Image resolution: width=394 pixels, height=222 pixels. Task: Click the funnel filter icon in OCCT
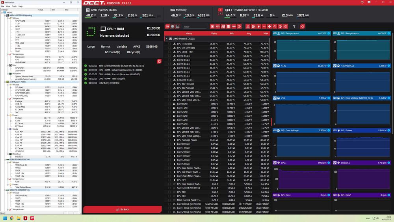(x=294, y=26)
